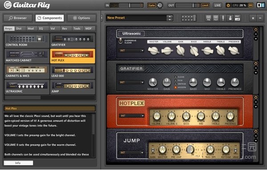This screenshot has width=267, height=170.
Task: Open the metronome tool
Action: 230,18
